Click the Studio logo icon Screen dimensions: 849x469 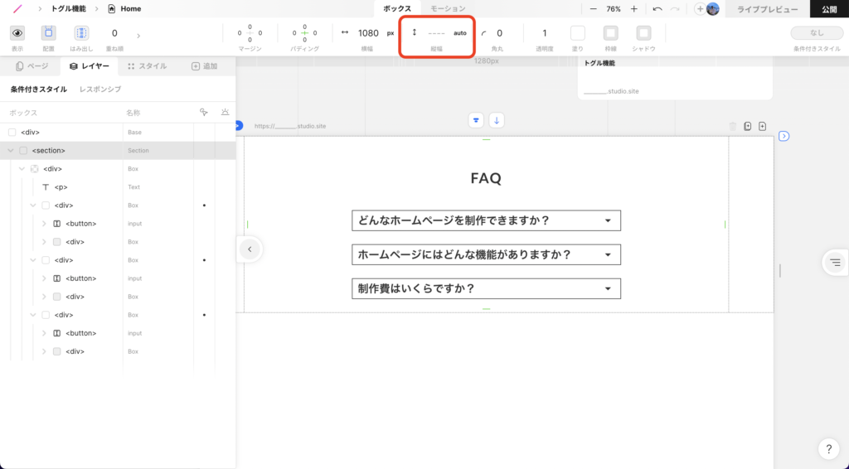pos(17,8)
